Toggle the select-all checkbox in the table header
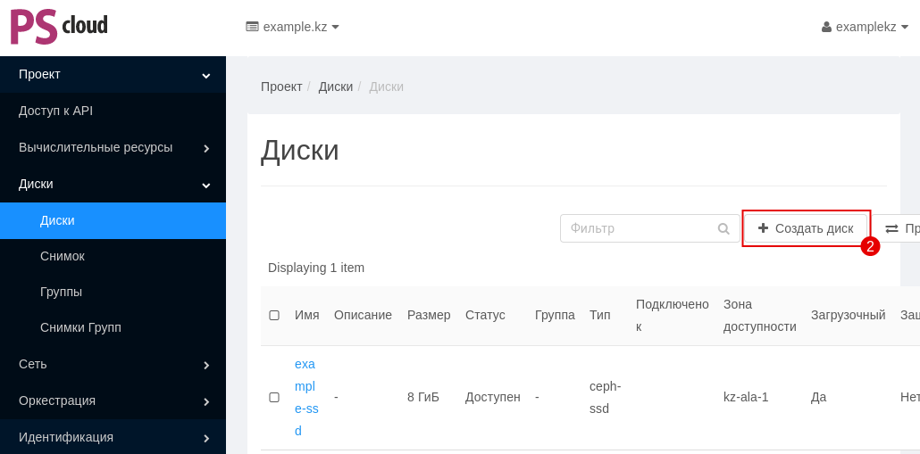Viewport: 920px width, 454px height. coord(274,315)
